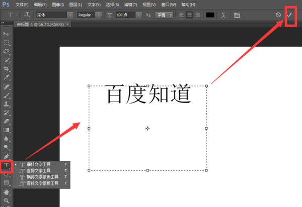Screen dimensions: 302x207
Task: Select the Pen tool
Action: pos(6,156)
